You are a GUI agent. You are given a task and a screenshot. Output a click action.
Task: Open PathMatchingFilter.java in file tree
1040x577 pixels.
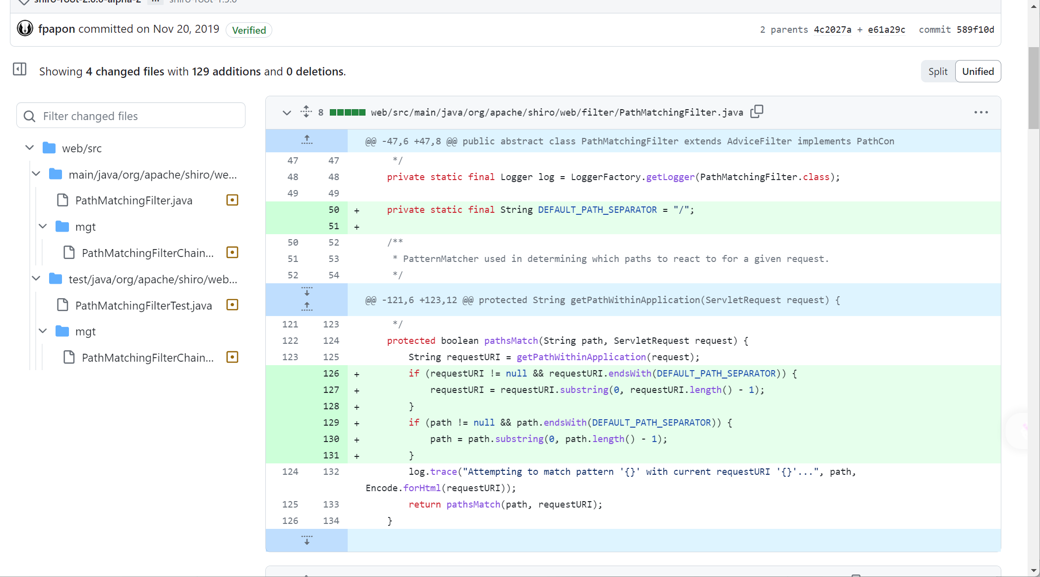(x=133, y=200)
